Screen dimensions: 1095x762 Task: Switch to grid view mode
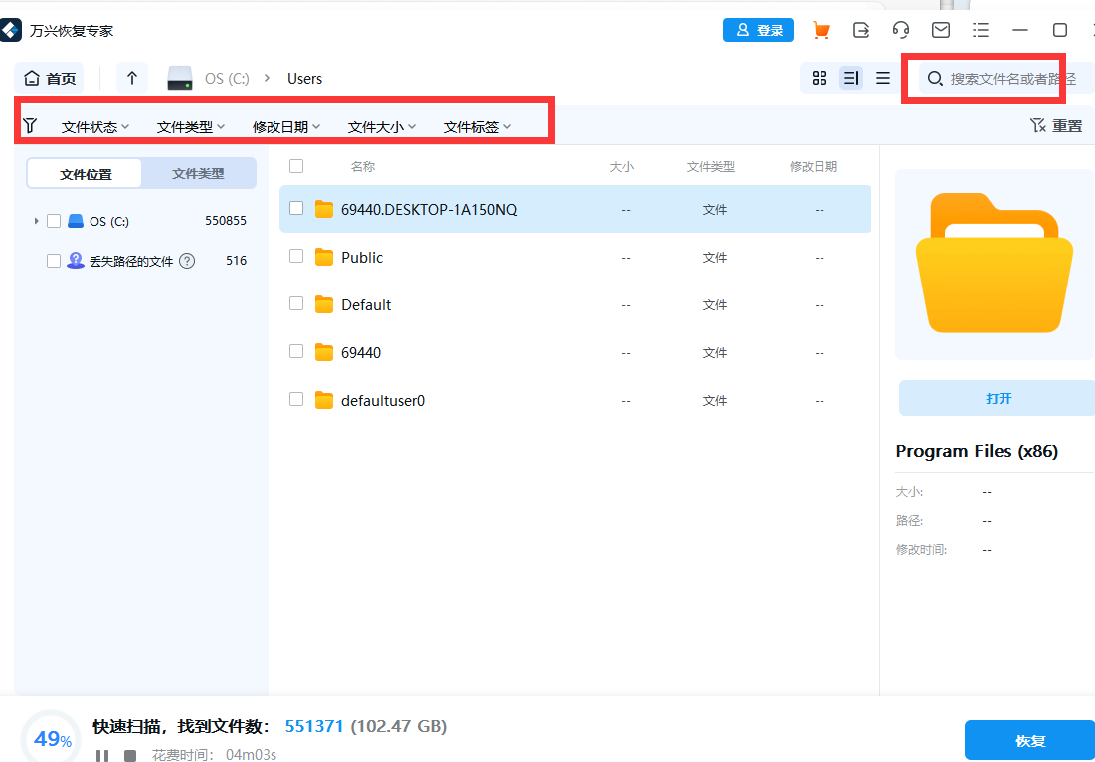coord(819,78)
